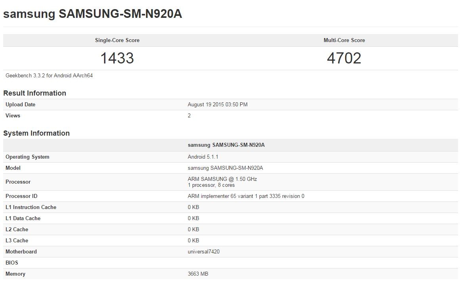
Task: Click the Views count value 2
Action: click(x=189, y=116)
